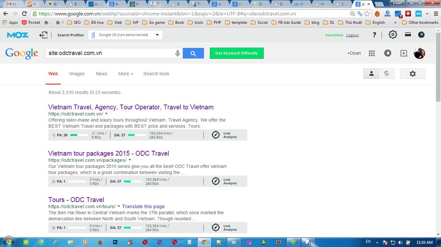441x247 pixels.
Task: Open the English bookmarks folder
Action: 375,22
